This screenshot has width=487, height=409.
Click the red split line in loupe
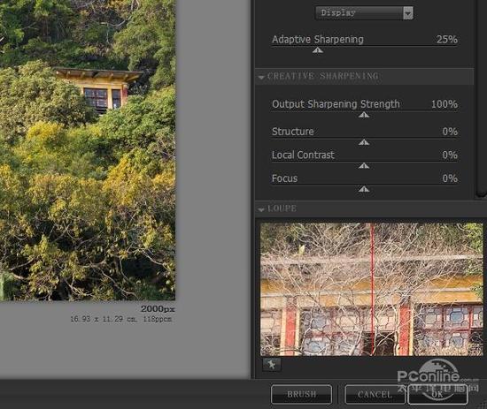coord(372,289)
